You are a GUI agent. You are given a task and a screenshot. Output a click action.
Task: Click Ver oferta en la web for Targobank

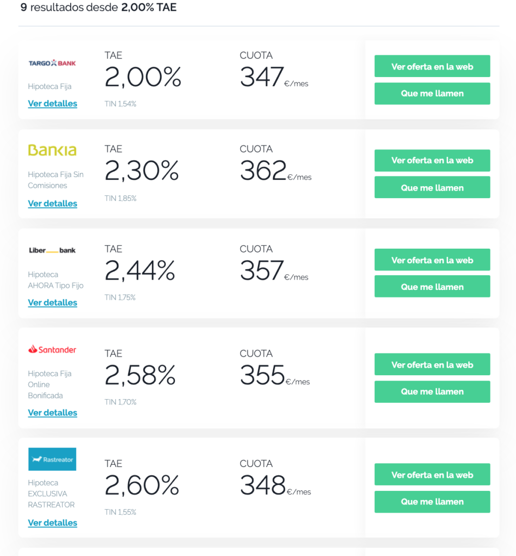pos(432,66)
